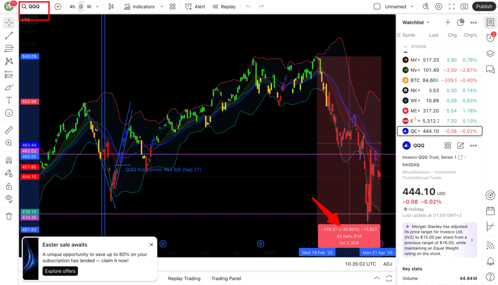Maximize the bottom panel
Viewport: 498px width, 285px height.
389,278
